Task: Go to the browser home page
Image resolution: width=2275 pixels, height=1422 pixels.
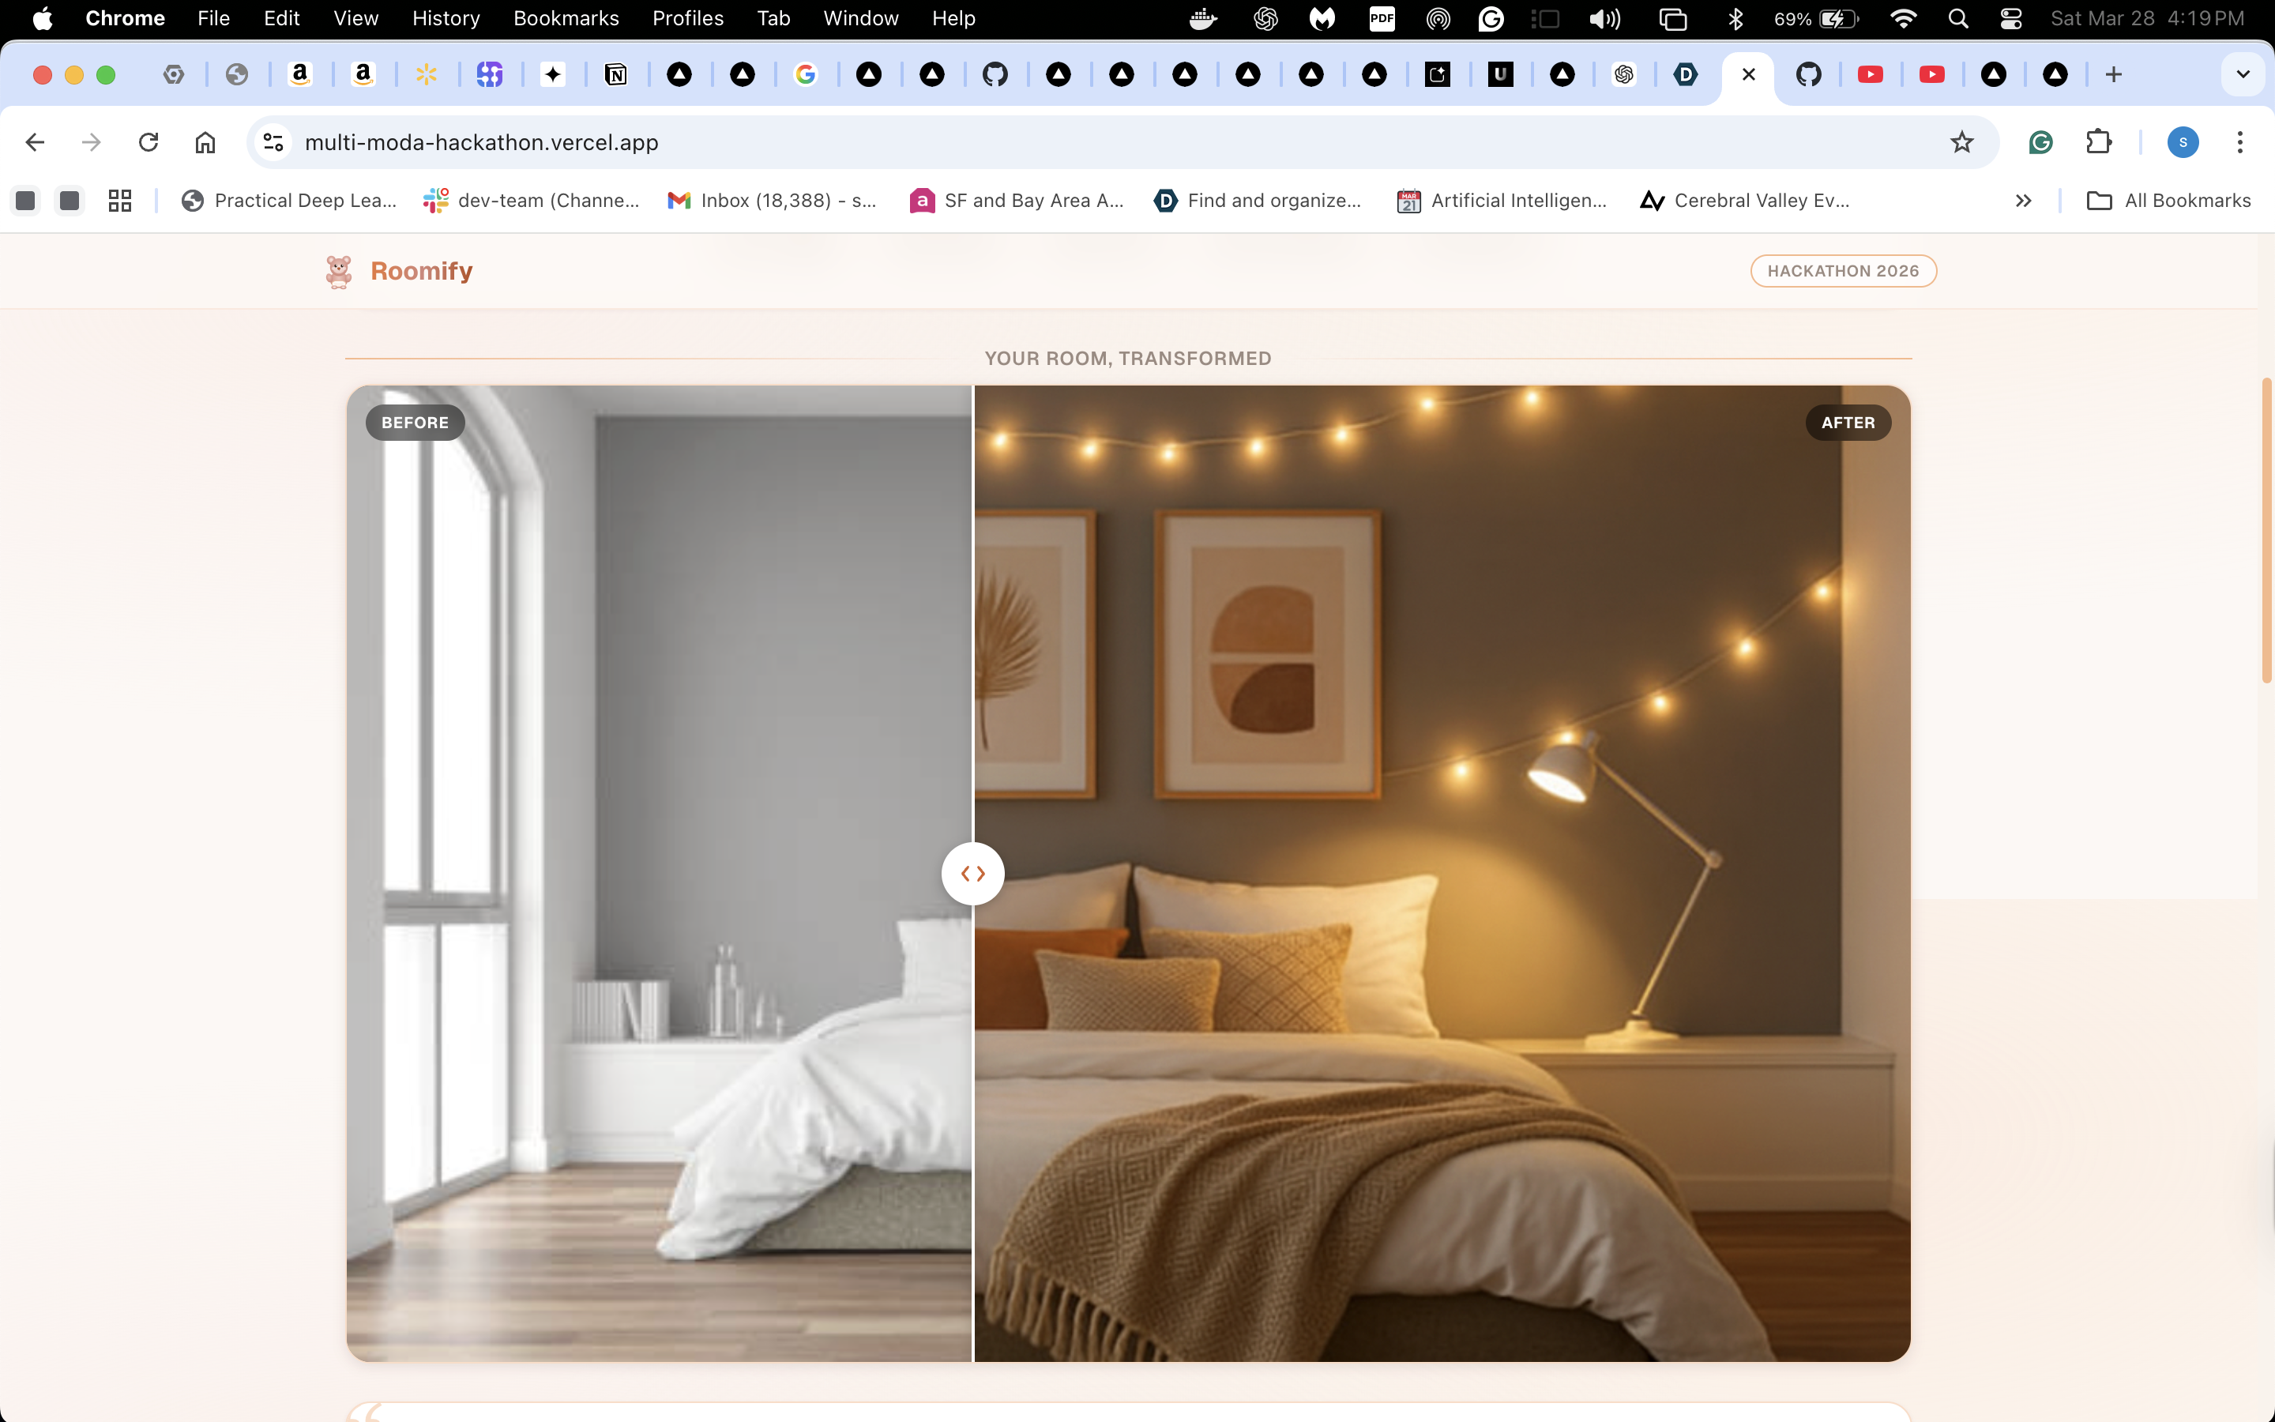Action: point(205,142)
